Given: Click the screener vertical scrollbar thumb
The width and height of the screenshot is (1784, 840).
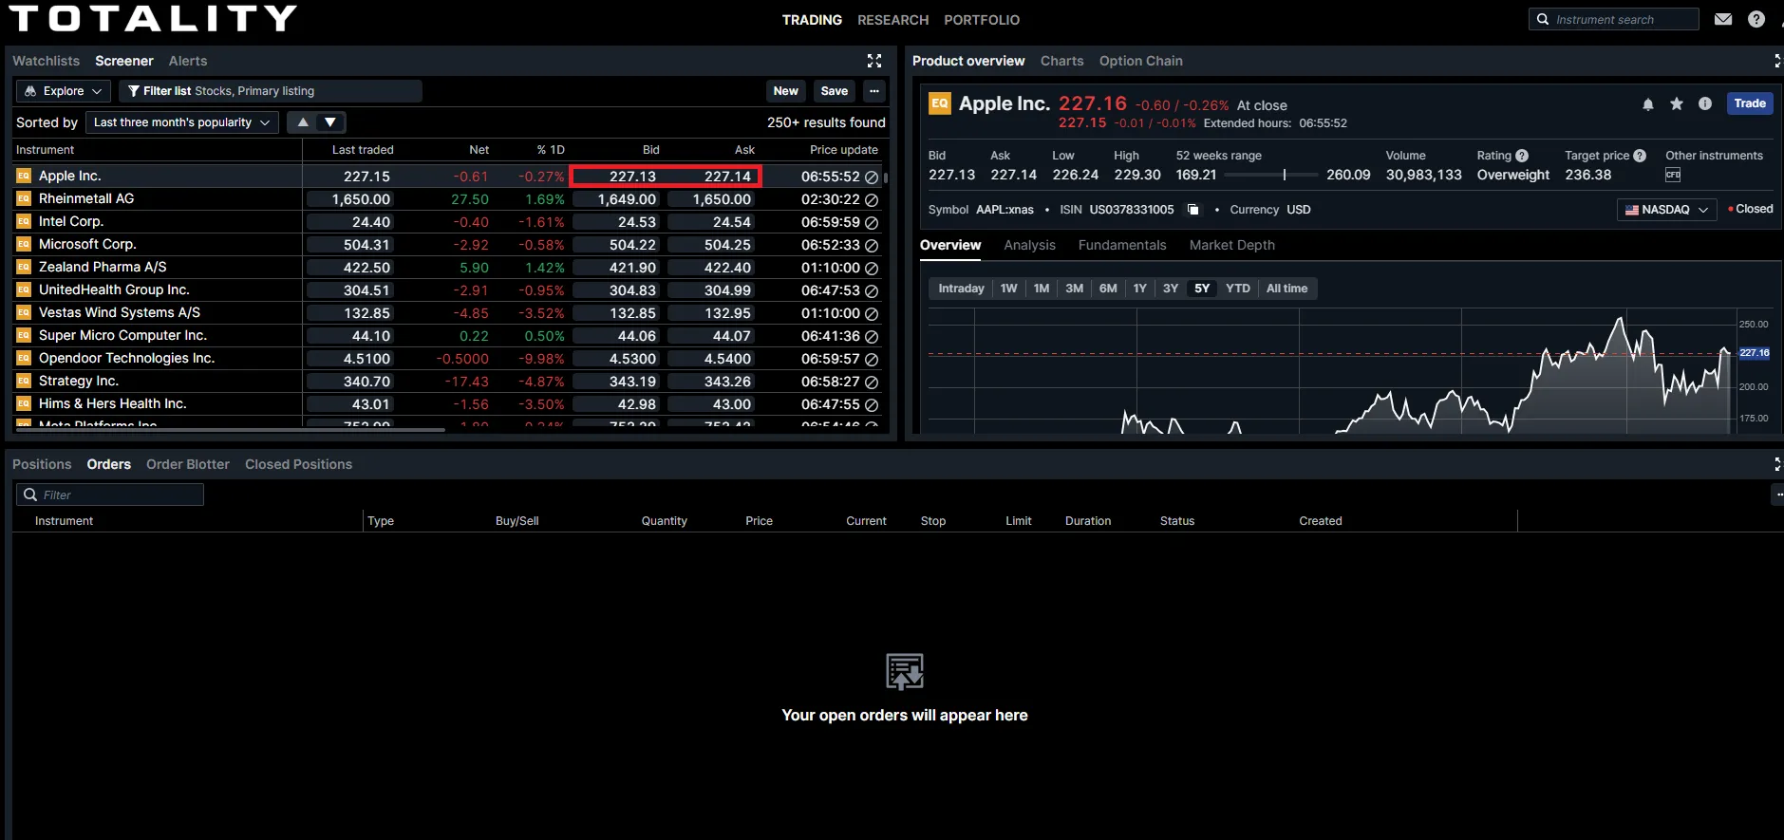Looking at the screenshot, I should [x=886, y=177].
